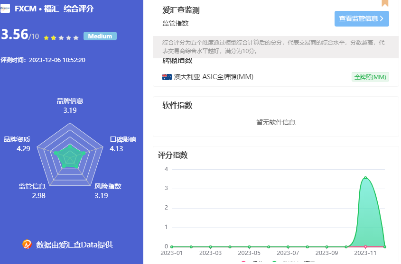Viewport: 401px width, 264px height.
Task: Click the Australia flag icon
Action: click(167, 77)
